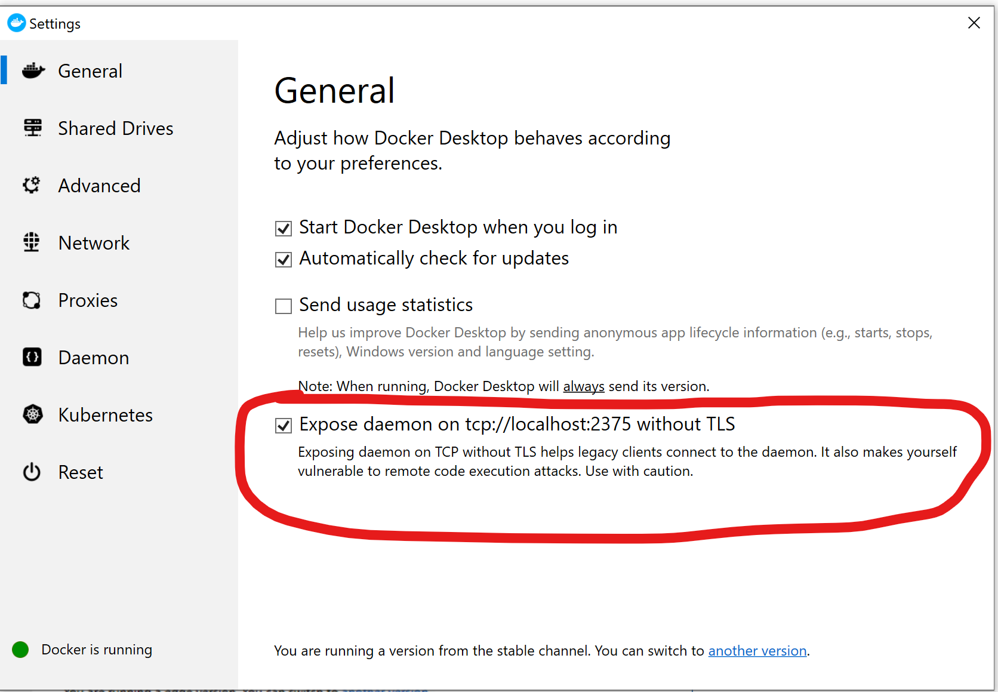Click Start Docker Desktop when you log in label
Image resolution: width=998 pixels, height=692 pixels.
[458, 227]
